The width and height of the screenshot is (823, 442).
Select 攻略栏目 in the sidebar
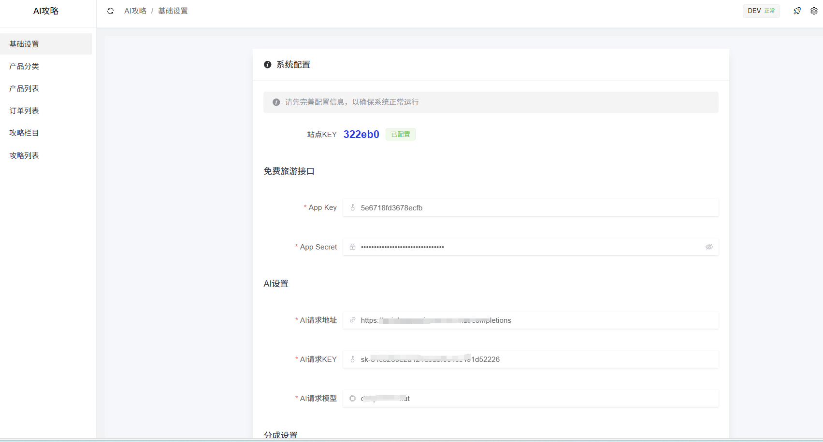(x=24, y=133)
